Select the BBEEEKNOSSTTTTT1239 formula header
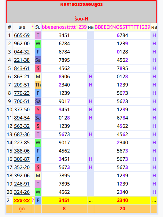This screenshot has height=217, width=163. [122, 27]
